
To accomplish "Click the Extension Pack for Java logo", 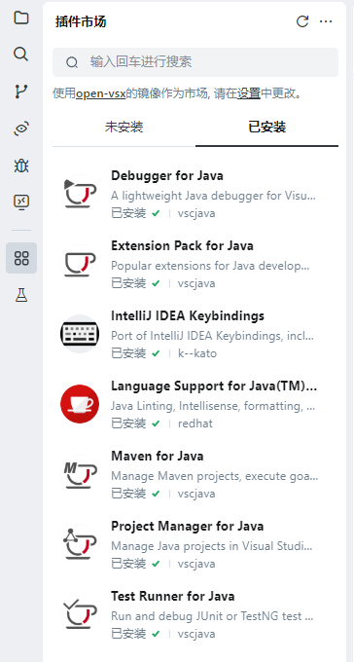I will (x=80, y=264).
